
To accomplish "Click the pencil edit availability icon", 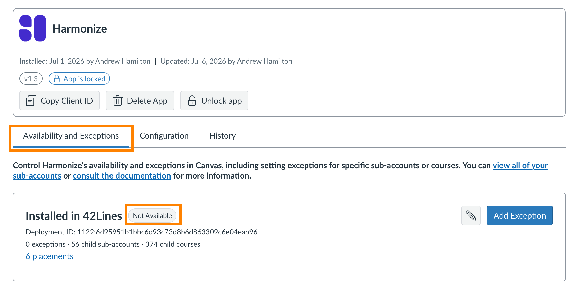I will pyautogui.click(x=471, y=215).
